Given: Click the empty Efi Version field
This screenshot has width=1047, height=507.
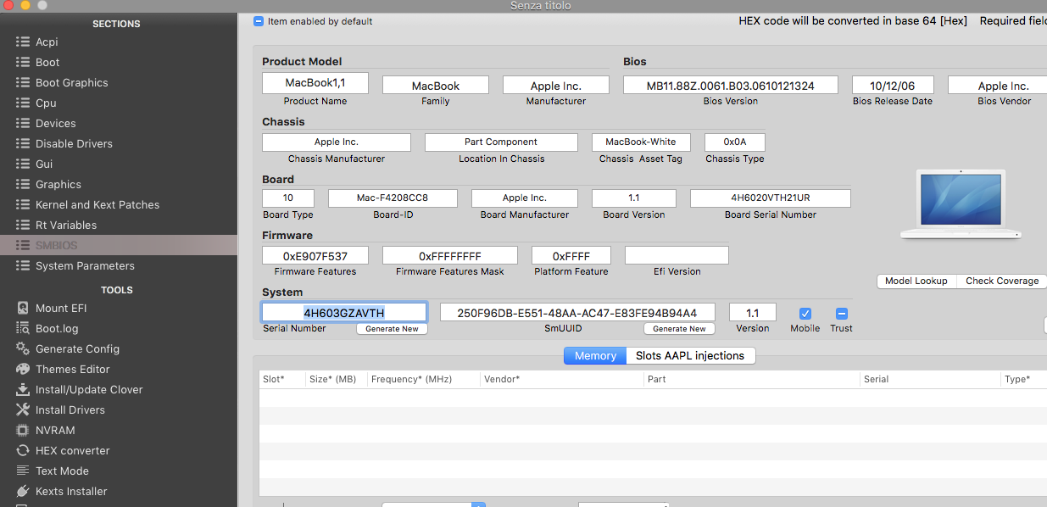Looking at the screenshot, I should pyautogui.click(x=677, y=255).
